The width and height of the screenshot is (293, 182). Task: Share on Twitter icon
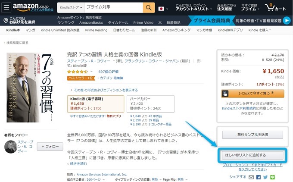click(265, 177)
